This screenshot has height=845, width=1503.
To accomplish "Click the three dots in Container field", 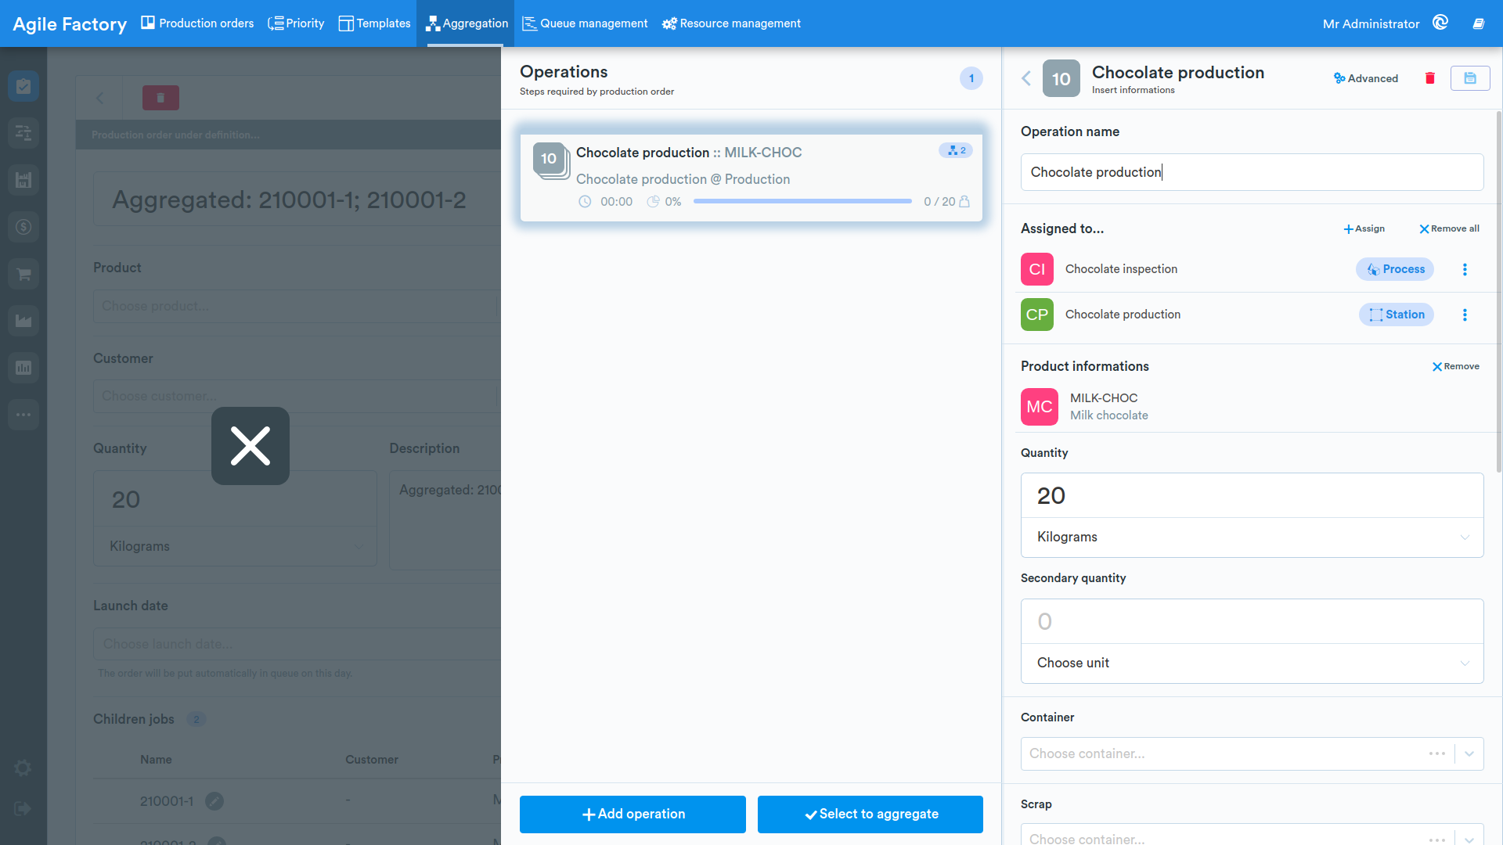I will (x=1437, y=754).
